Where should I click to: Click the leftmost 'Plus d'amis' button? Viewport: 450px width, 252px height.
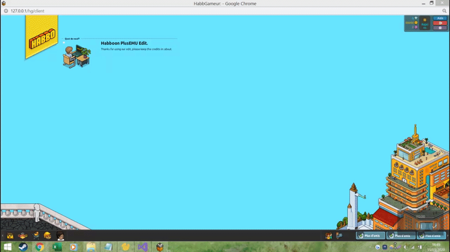point(370,236)
